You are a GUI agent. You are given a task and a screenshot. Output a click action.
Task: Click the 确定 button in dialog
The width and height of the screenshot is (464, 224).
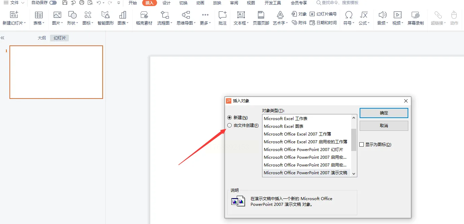pos(384,113)
